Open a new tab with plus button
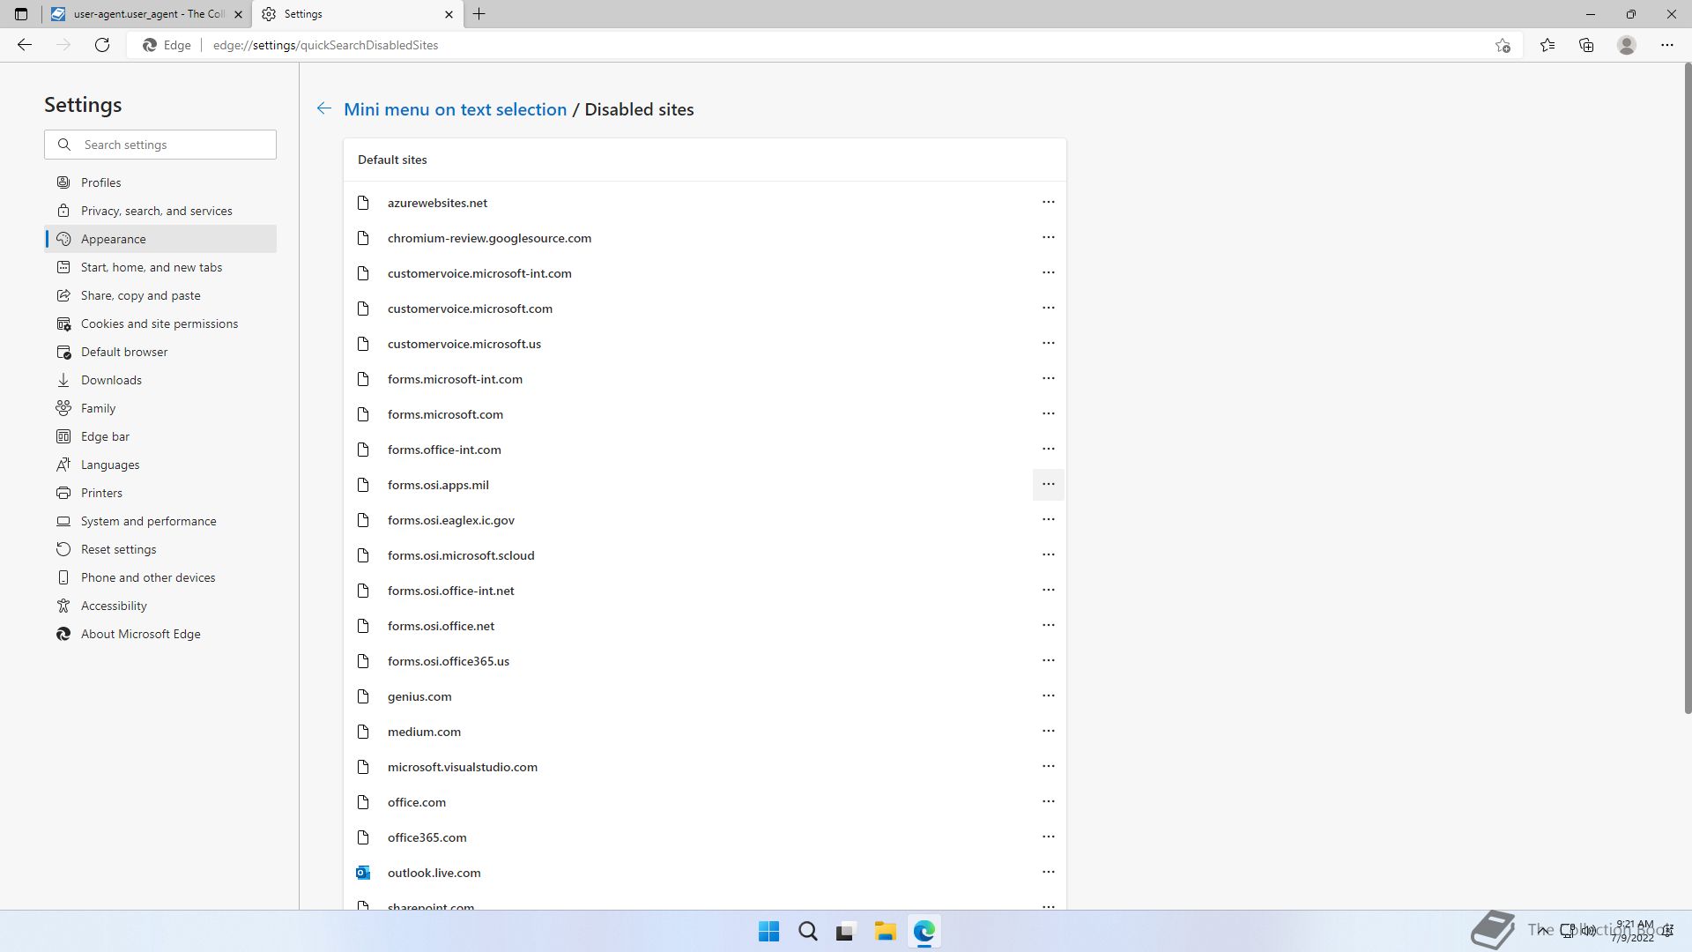1692x952 pixels. (x=479, y=14)
